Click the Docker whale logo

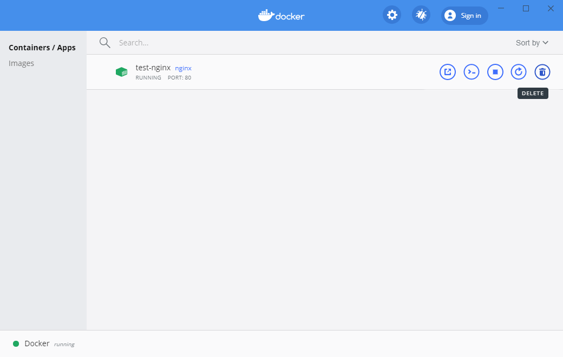281,16
